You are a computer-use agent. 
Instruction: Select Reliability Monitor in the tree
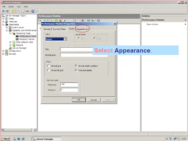click(27, 39)
